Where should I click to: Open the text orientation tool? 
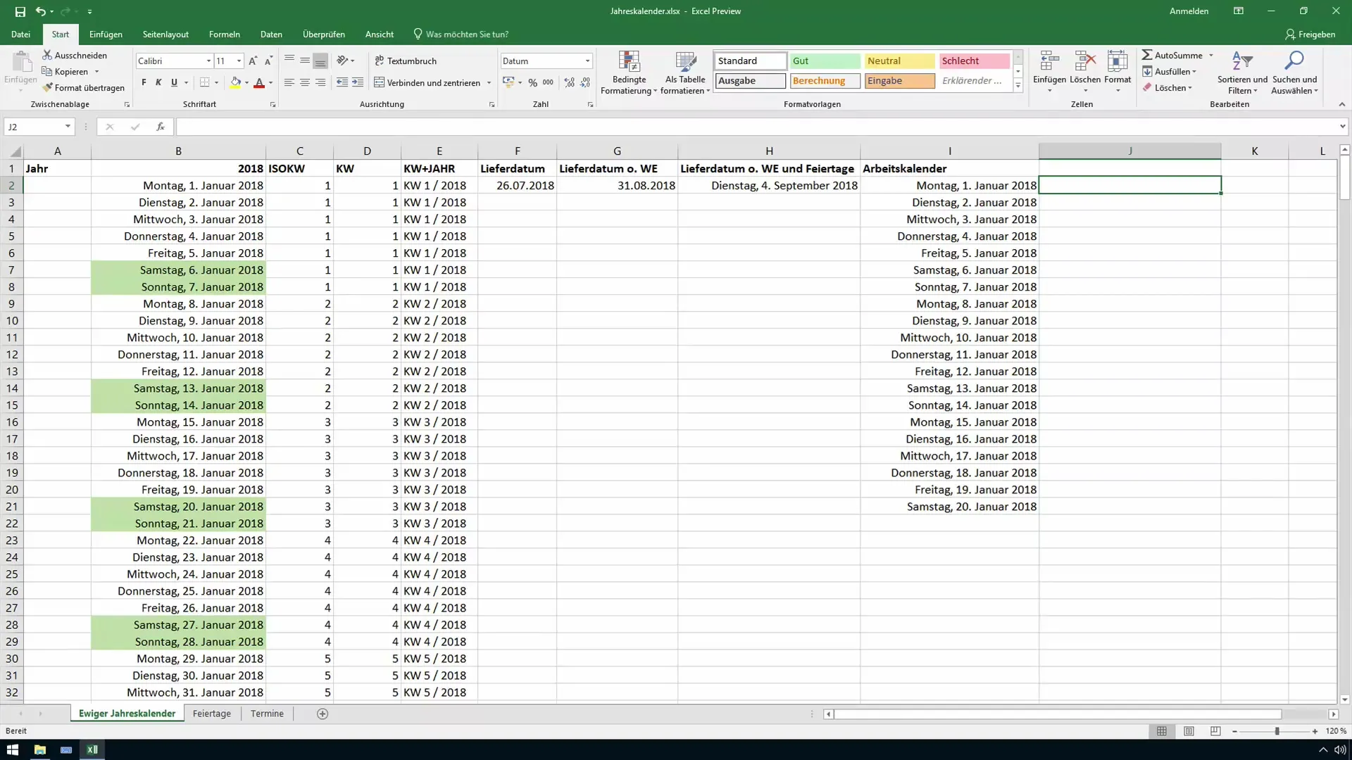pos(343,61)
